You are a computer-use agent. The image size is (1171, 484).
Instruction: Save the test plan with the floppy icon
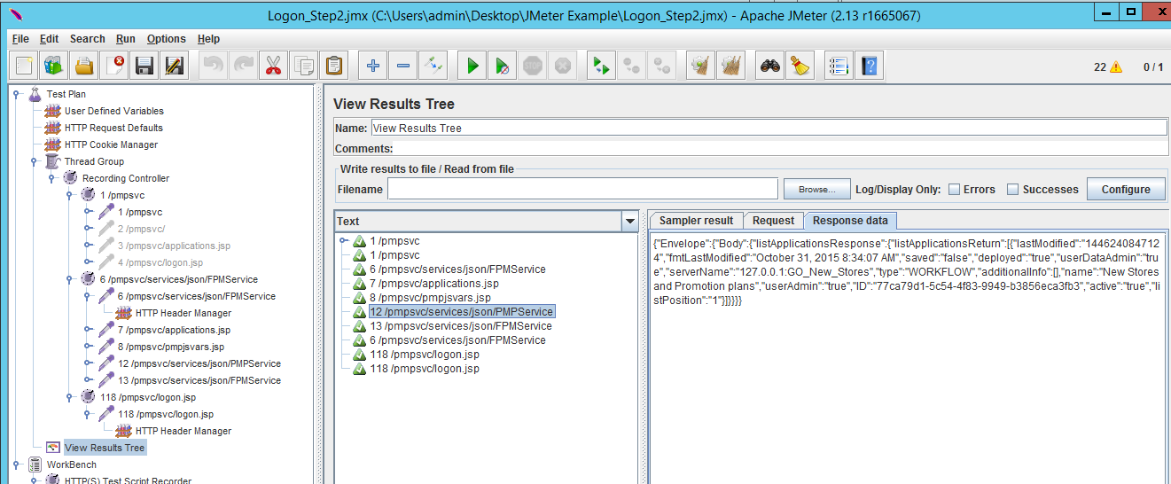click(144, 65)
